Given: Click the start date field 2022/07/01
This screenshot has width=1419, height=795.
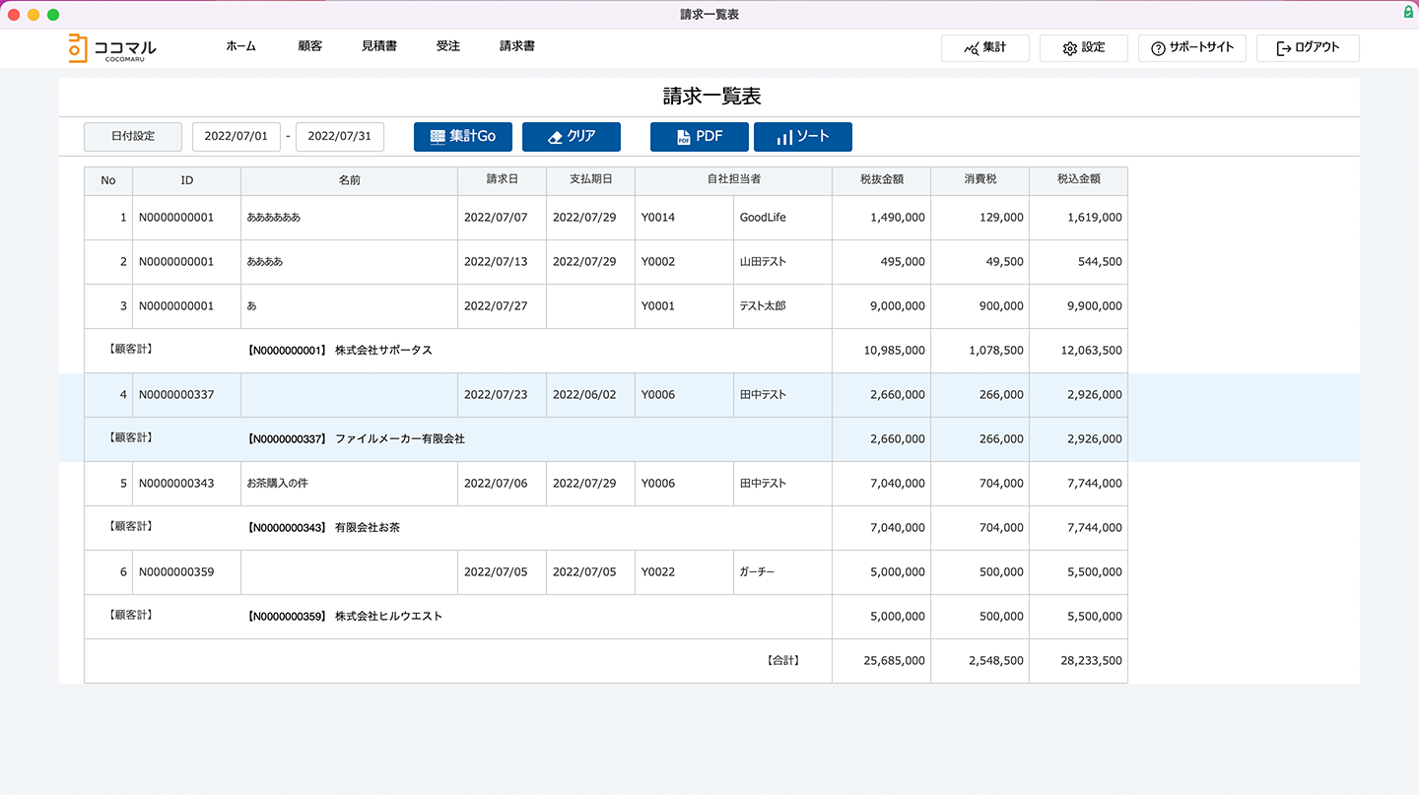Looking at the screenshot, I should (x=236, y=137).
